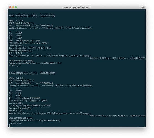The height and width of the screenshot is (138, 154).
Task: Click the window title 'screen /Users/steffen.deusch'
Action: (77, 7)
